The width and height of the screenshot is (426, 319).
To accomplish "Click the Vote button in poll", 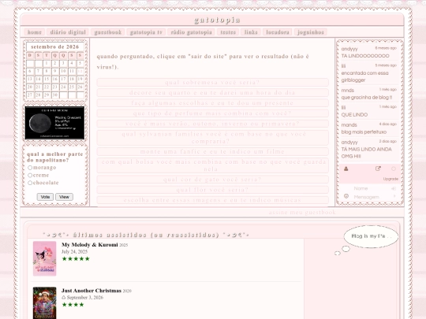I will coord(45,197).
